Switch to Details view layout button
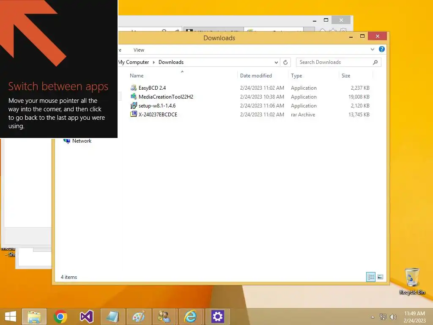433x325 pixels. (370, 277)
